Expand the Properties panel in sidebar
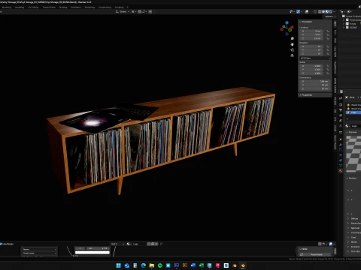Screen dimensions: 361x270 pos(315,95)
